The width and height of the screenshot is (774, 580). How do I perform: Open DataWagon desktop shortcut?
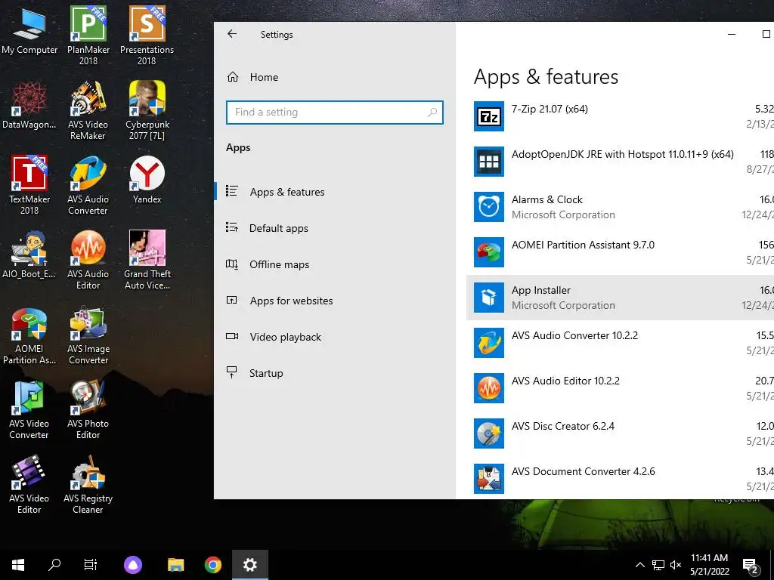[29, 106]
